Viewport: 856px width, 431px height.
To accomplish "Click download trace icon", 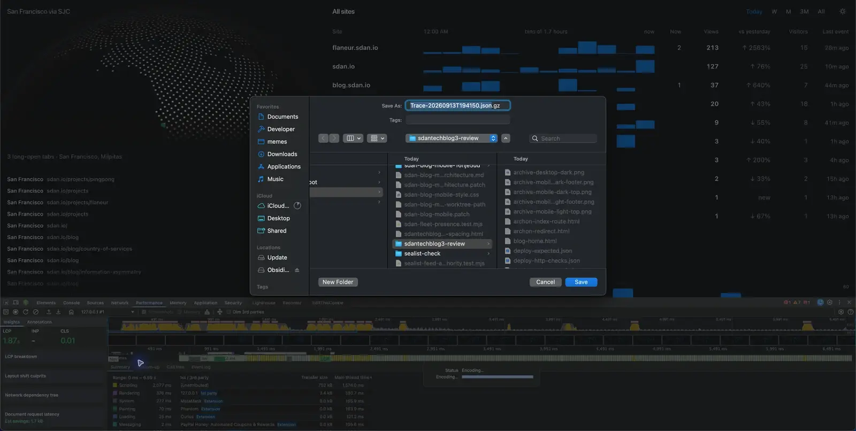I will (58, 312).
